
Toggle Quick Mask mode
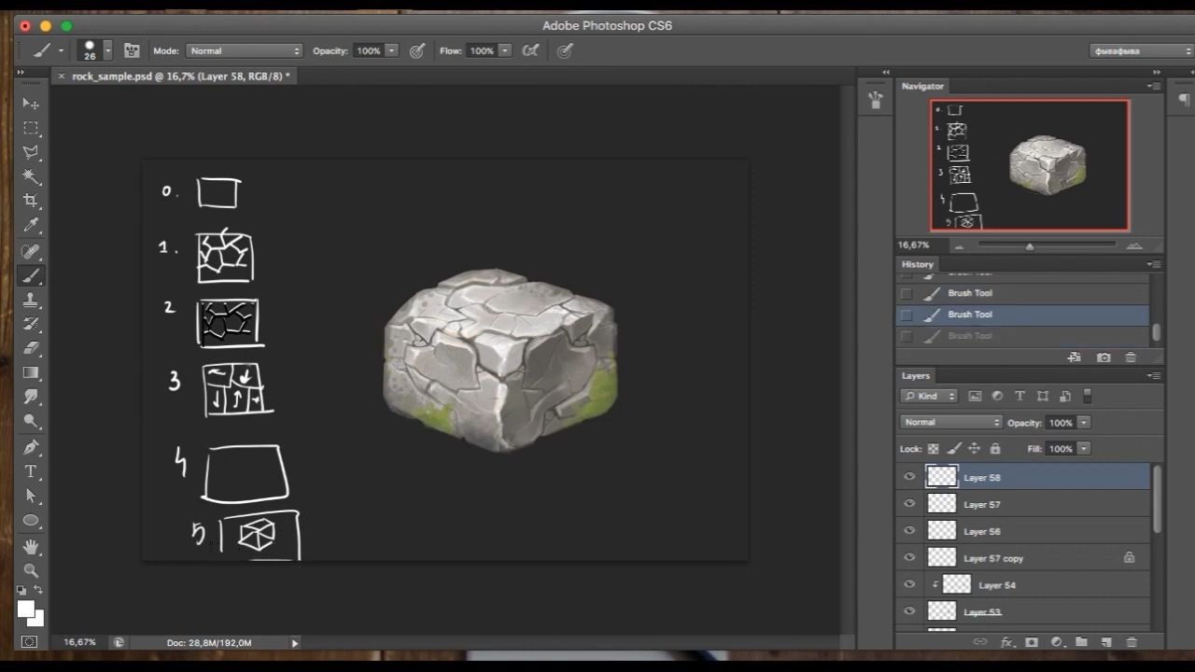pos(30,642)
